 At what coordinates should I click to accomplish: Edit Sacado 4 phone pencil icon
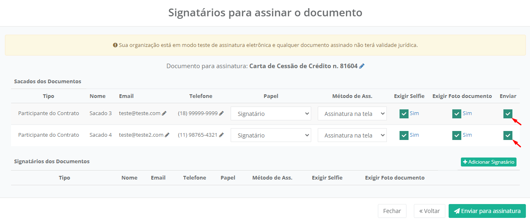coord(222,135)
